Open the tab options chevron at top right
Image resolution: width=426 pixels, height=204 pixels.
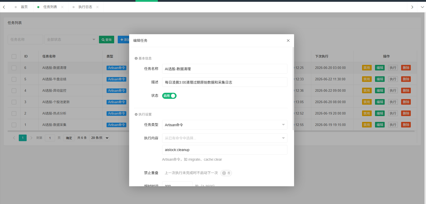click(x=422, y=7)
